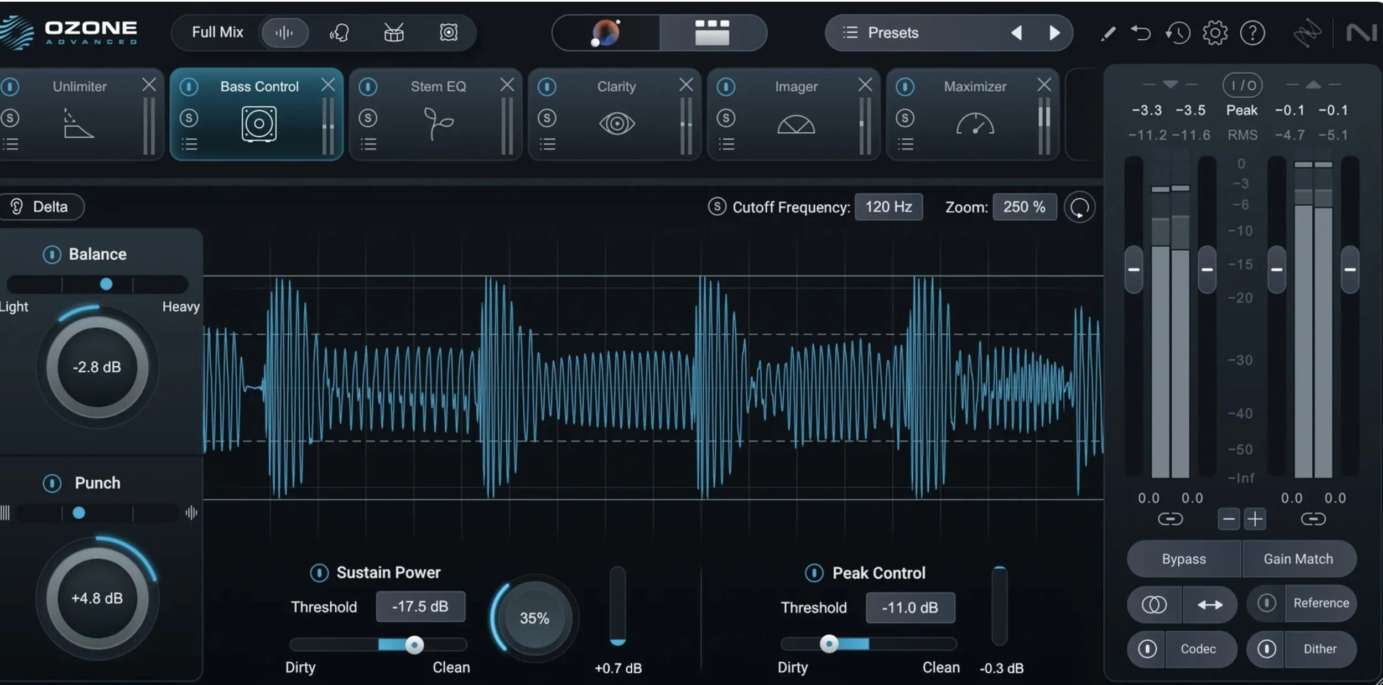The height and width of the screenshot is (685, 1383).
Task: Open the settings gear icon
Action: coord(1215,33)
